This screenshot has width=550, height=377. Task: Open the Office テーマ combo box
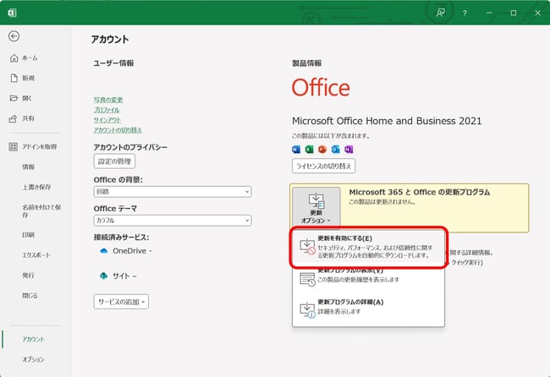point(173,221)
